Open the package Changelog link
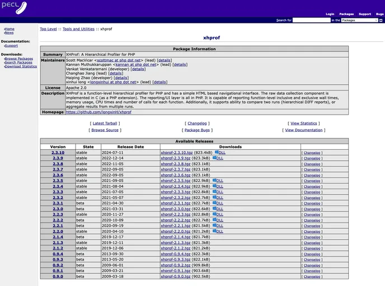The image size is (385, 286). [x=197, y=123]
